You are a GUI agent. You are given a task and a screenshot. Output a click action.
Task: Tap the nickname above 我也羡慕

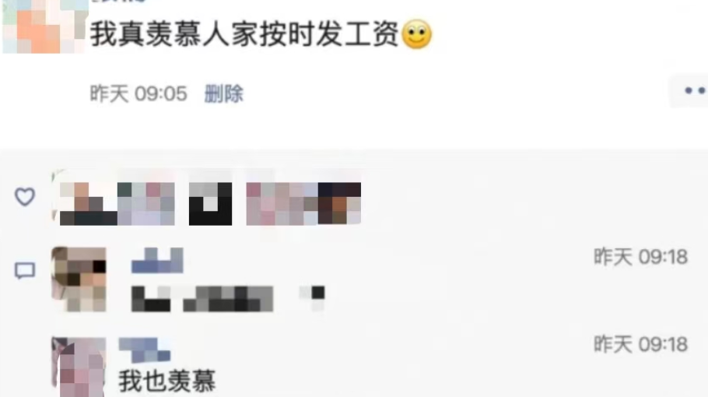pyautogui.click(x=145, y=350)
